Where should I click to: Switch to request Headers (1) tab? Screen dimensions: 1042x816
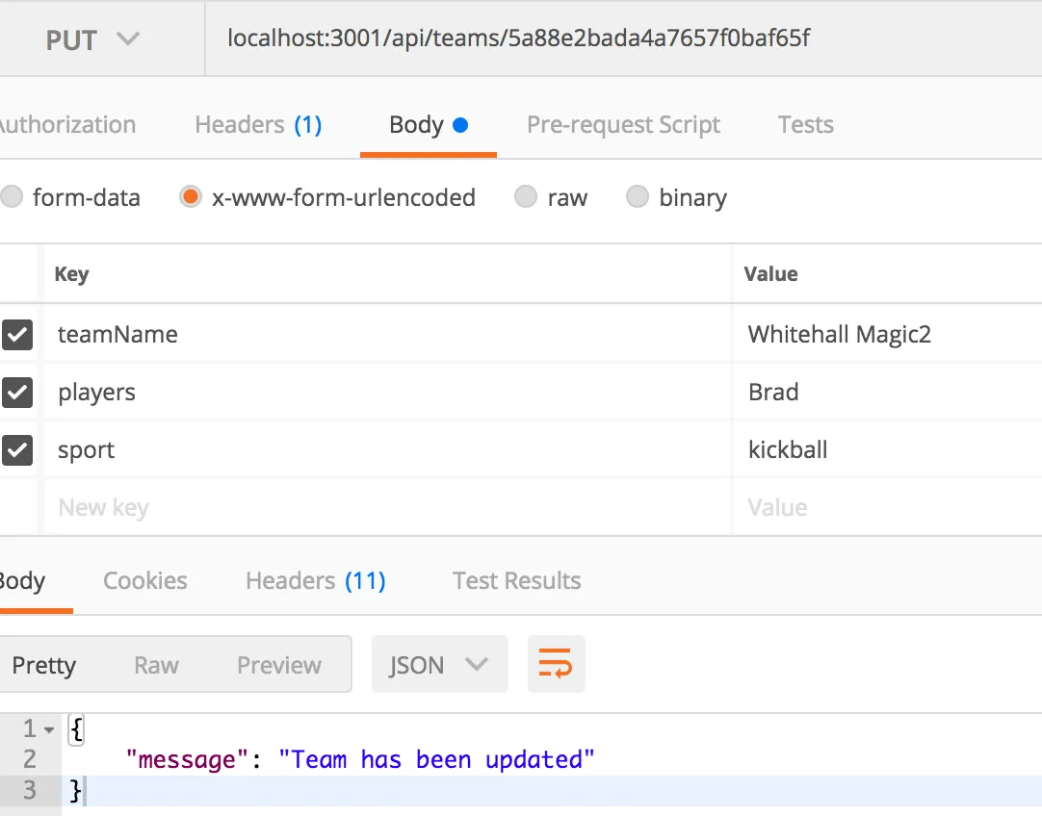click(x=258, y=125)
